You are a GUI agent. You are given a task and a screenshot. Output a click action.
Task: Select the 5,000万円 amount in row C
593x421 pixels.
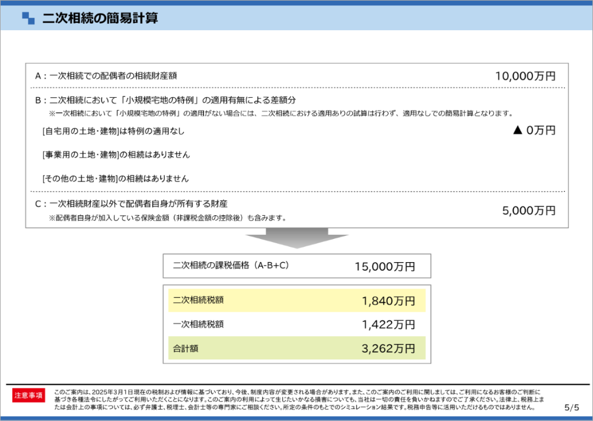[528, 210]
